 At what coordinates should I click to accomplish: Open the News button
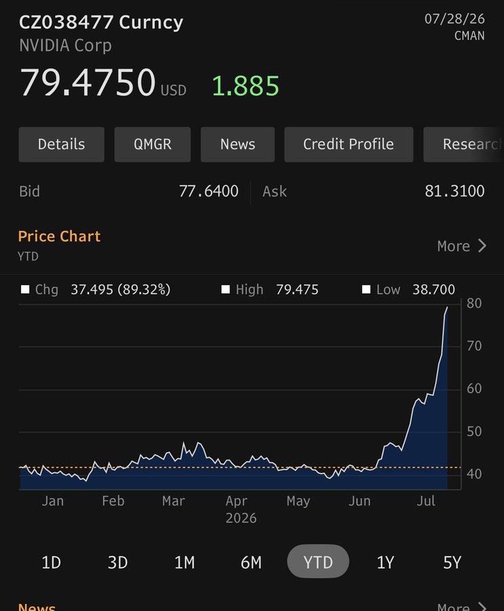(237, 144)
